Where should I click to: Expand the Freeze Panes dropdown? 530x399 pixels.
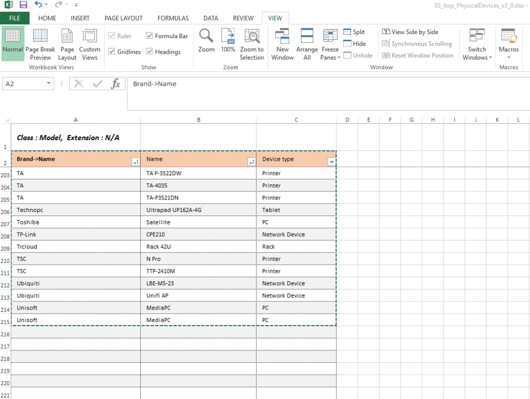(330, 50)
